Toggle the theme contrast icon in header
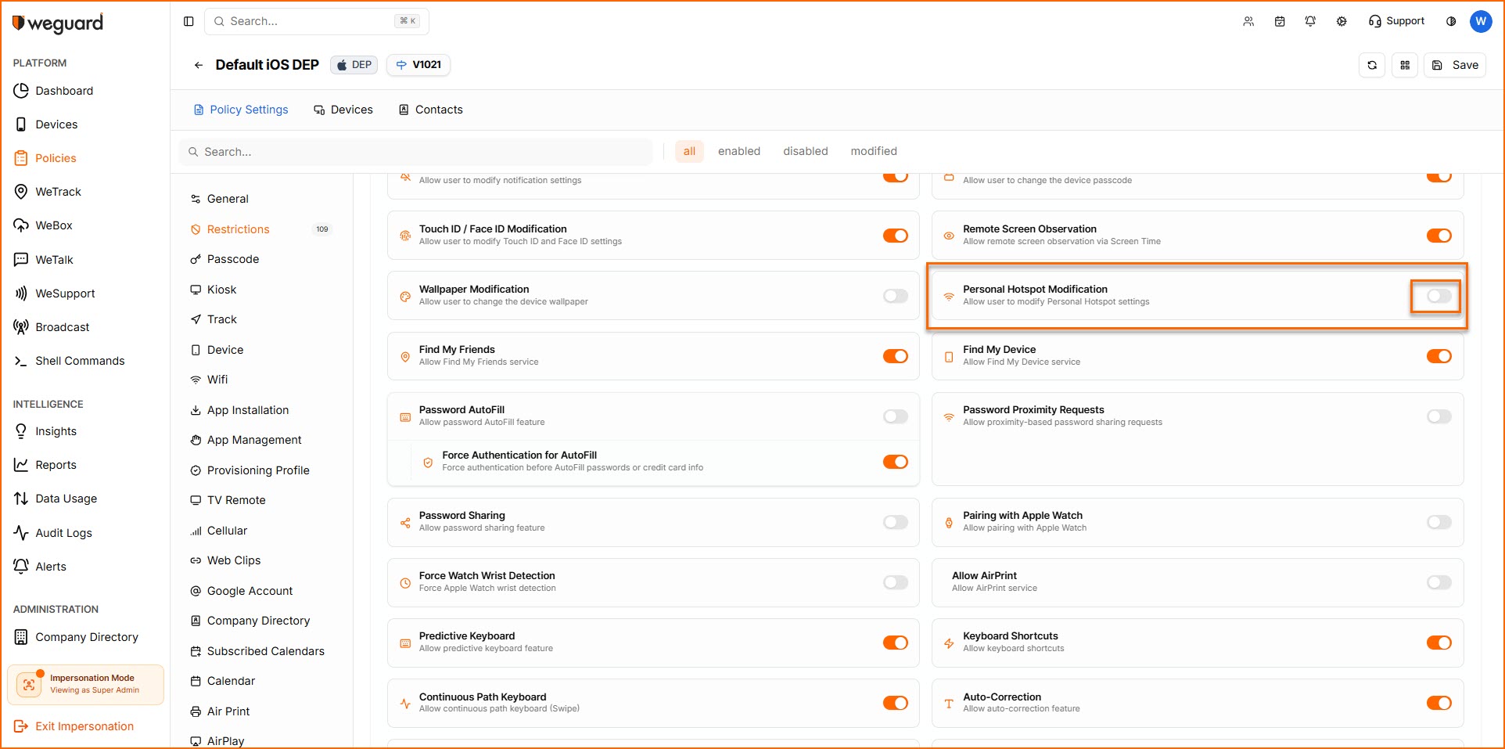Viewport: 1505px width, 749px height. (1451, 21)
